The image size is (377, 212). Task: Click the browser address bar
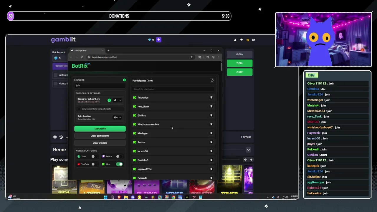click(140, 57)
